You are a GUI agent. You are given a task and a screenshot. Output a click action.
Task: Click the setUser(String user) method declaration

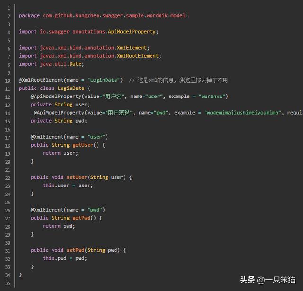(81, 177)
